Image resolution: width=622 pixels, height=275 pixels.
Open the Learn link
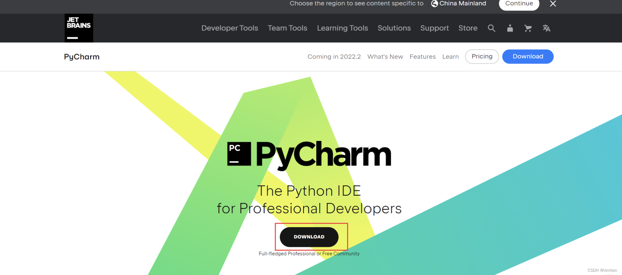point(450,57)
